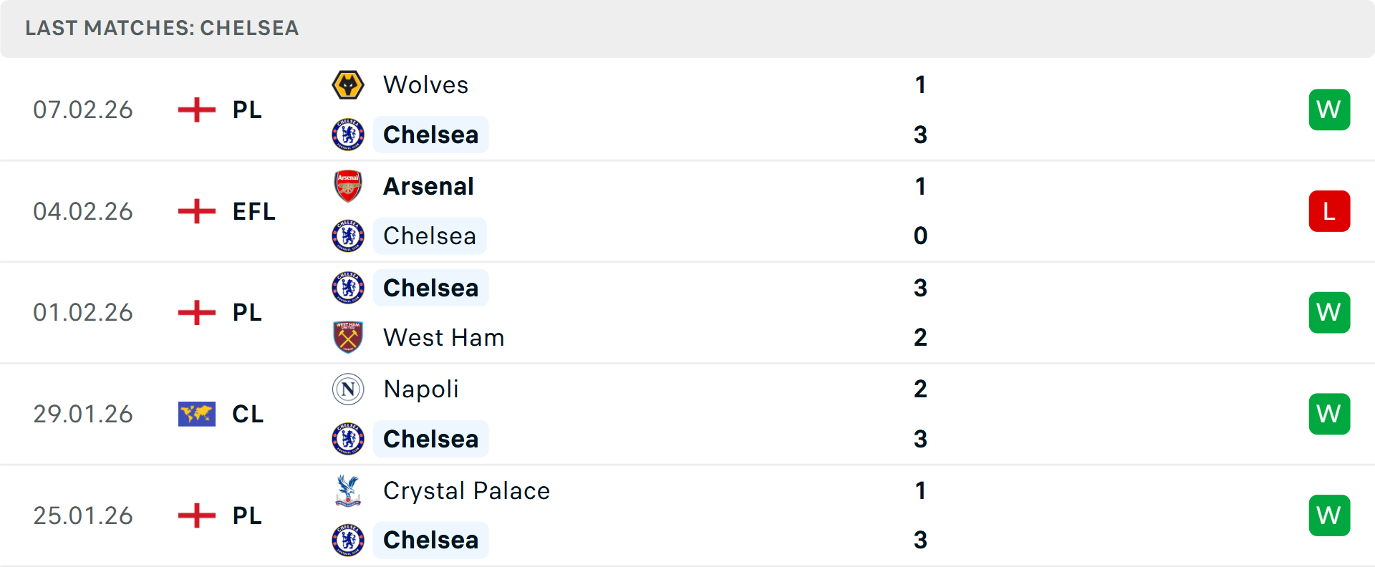Click the 04.02.26 match date
The width and height of the screenshot is (1375, 567).
pos(83,211)
